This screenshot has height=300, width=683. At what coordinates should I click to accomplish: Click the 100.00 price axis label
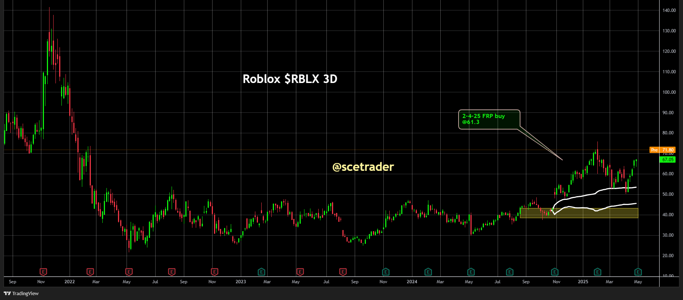click(669, 92)
